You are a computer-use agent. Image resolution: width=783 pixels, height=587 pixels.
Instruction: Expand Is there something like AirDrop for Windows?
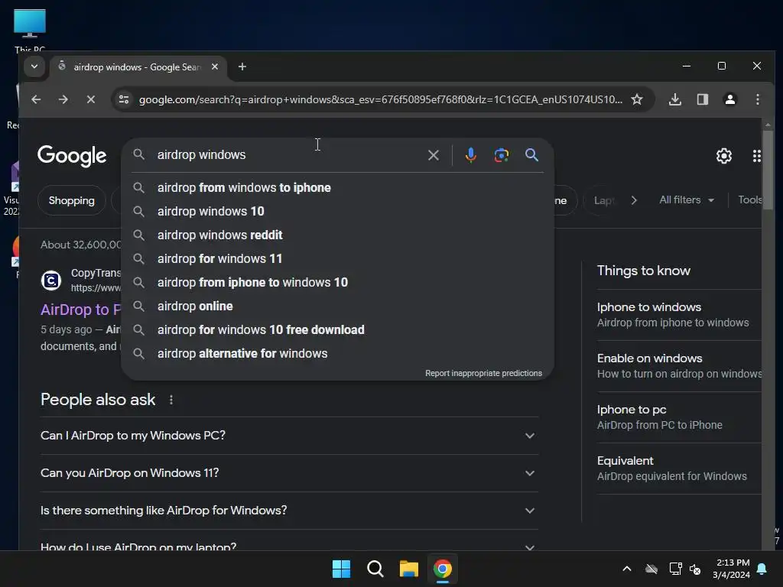[289, 511]
